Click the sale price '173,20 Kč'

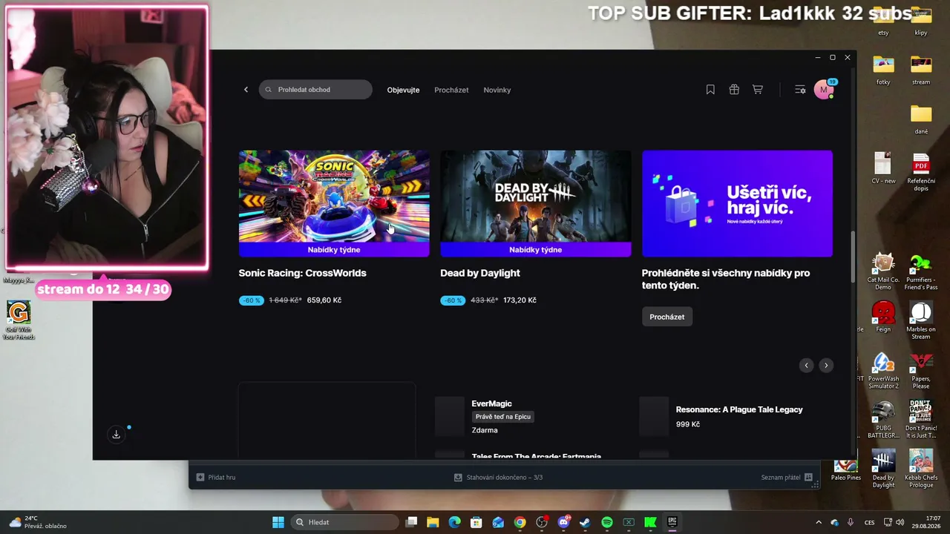point(520,300)
